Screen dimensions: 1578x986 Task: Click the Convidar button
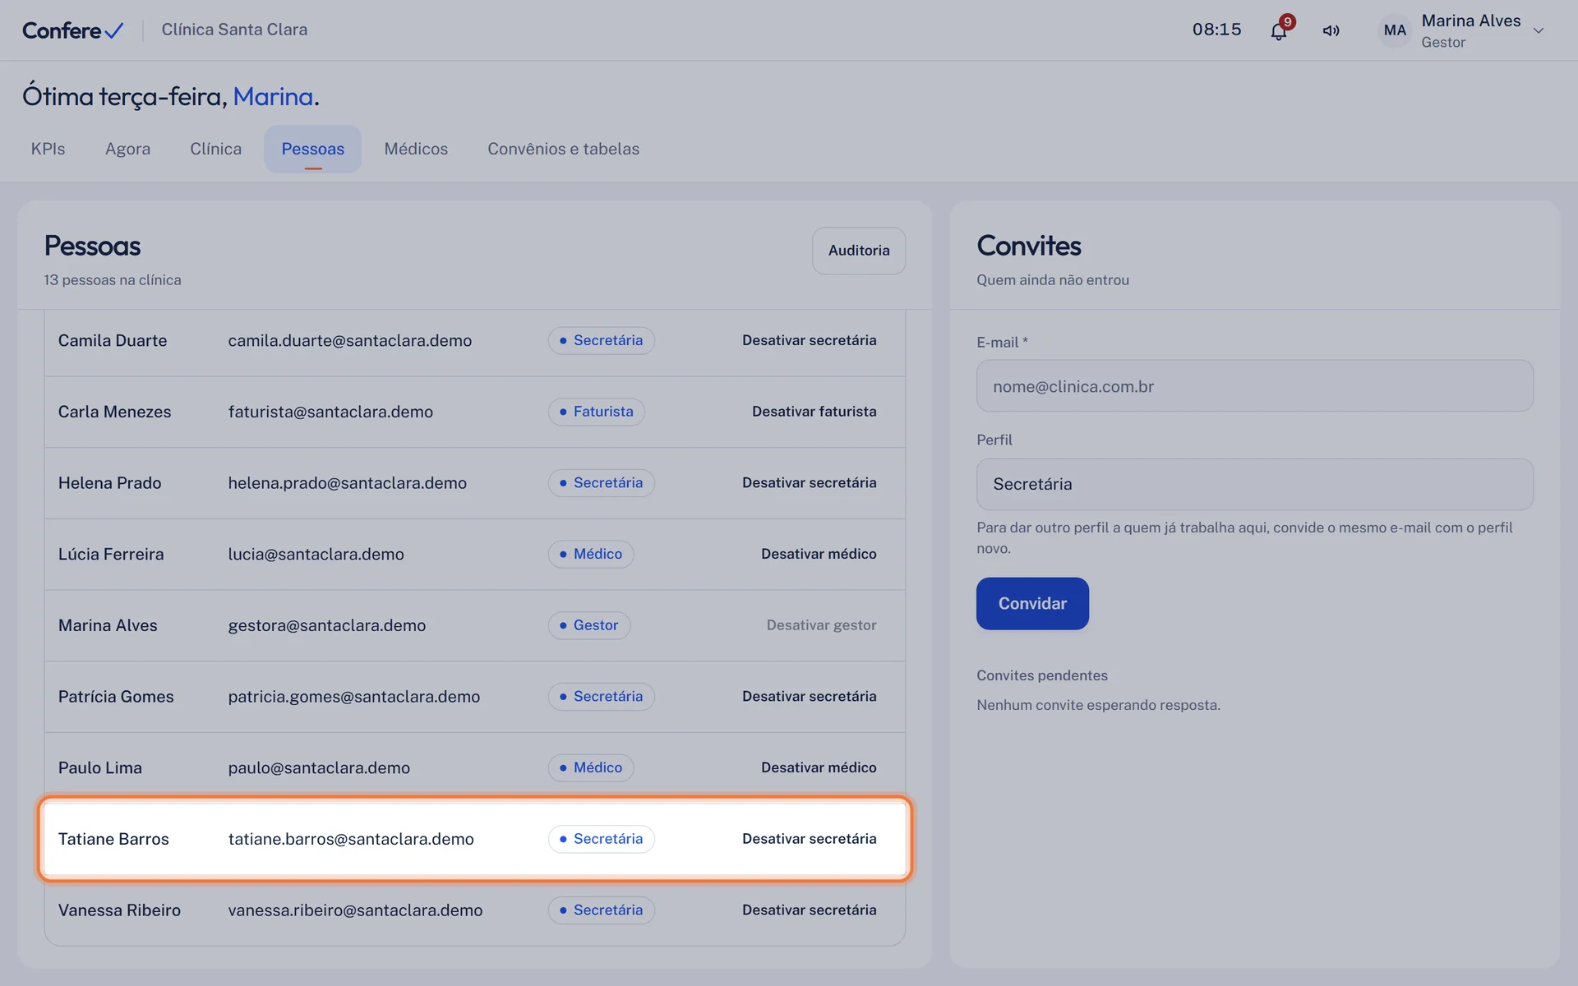1032,603
